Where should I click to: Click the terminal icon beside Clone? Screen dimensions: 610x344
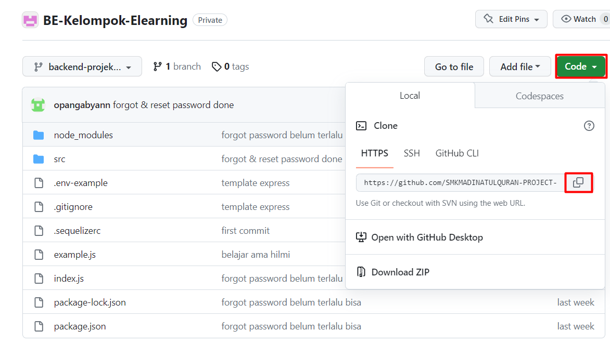pyautogui.click(x=361, y=126)
